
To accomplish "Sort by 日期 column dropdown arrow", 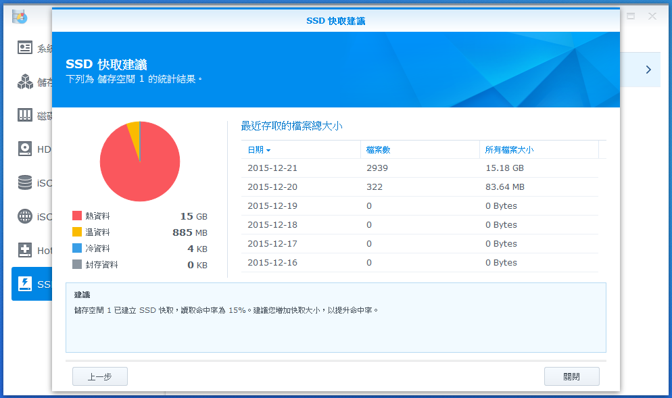I will click(268, 151).
